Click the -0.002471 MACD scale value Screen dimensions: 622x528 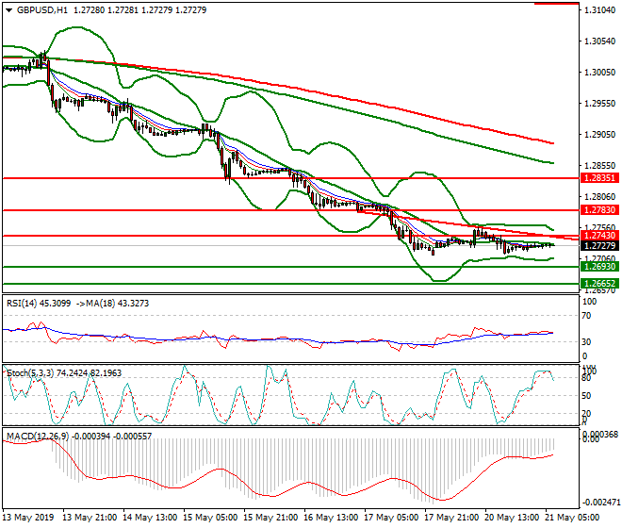601,503
